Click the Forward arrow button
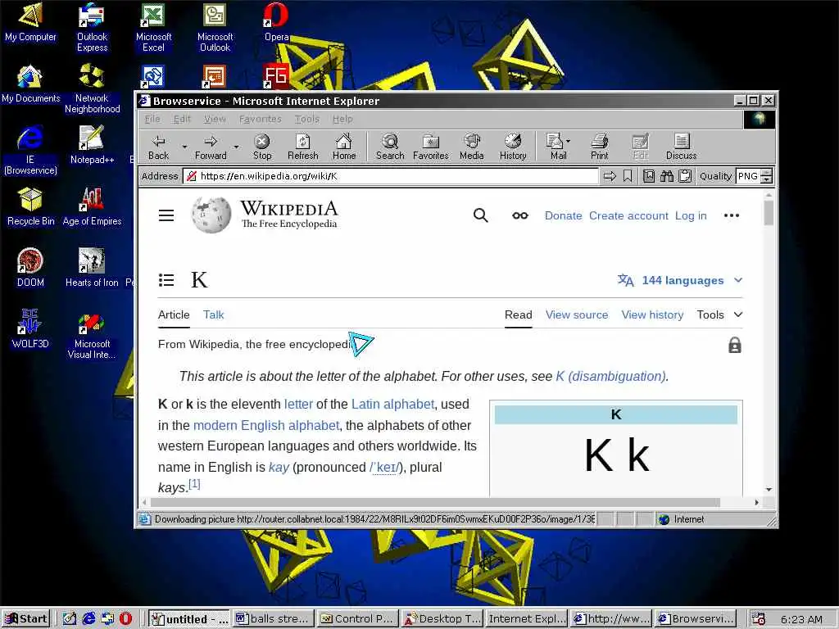The image size is (839, 629). click(x=211, y=147)
